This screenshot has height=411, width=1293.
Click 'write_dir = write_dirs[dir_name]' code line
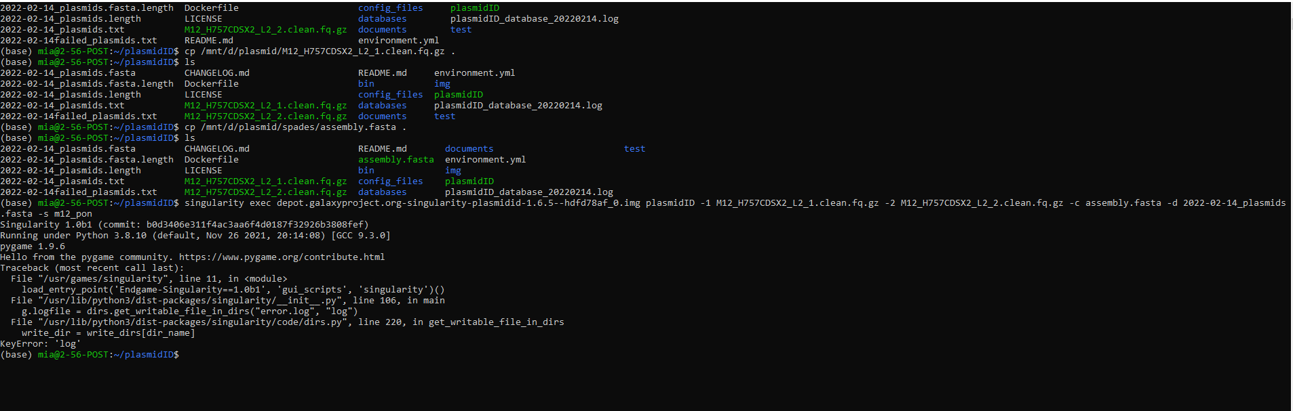(109, 333)
